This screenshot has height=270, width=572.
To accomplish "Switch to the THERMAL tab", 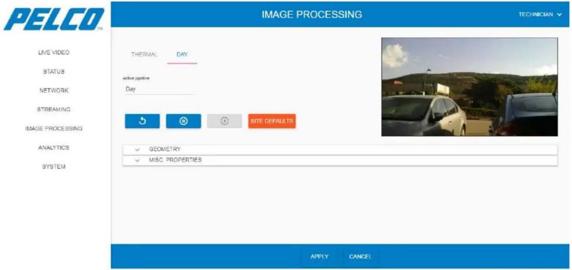I will (x=144, y=55).
